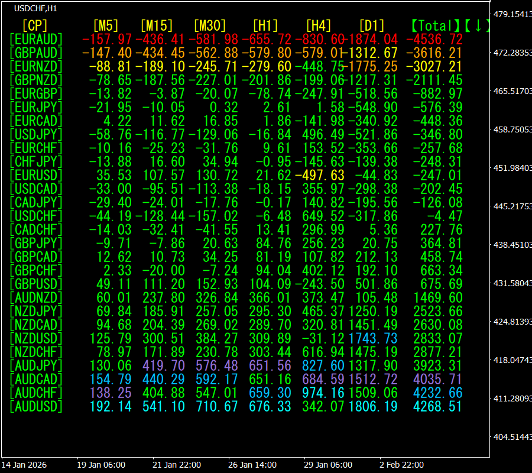Select the [NZDUSD] pair label
Viewport: 532px width, 473px height.
36,338
